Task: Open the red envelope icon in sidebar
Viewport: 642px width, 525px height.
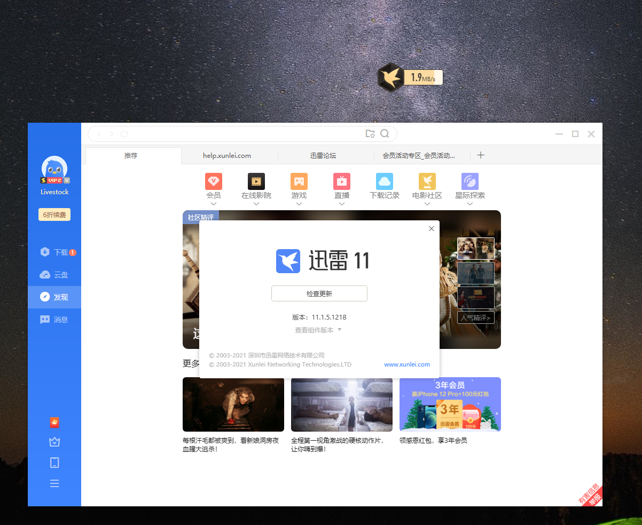Action: pyautogui.click(x=54, y=423)
